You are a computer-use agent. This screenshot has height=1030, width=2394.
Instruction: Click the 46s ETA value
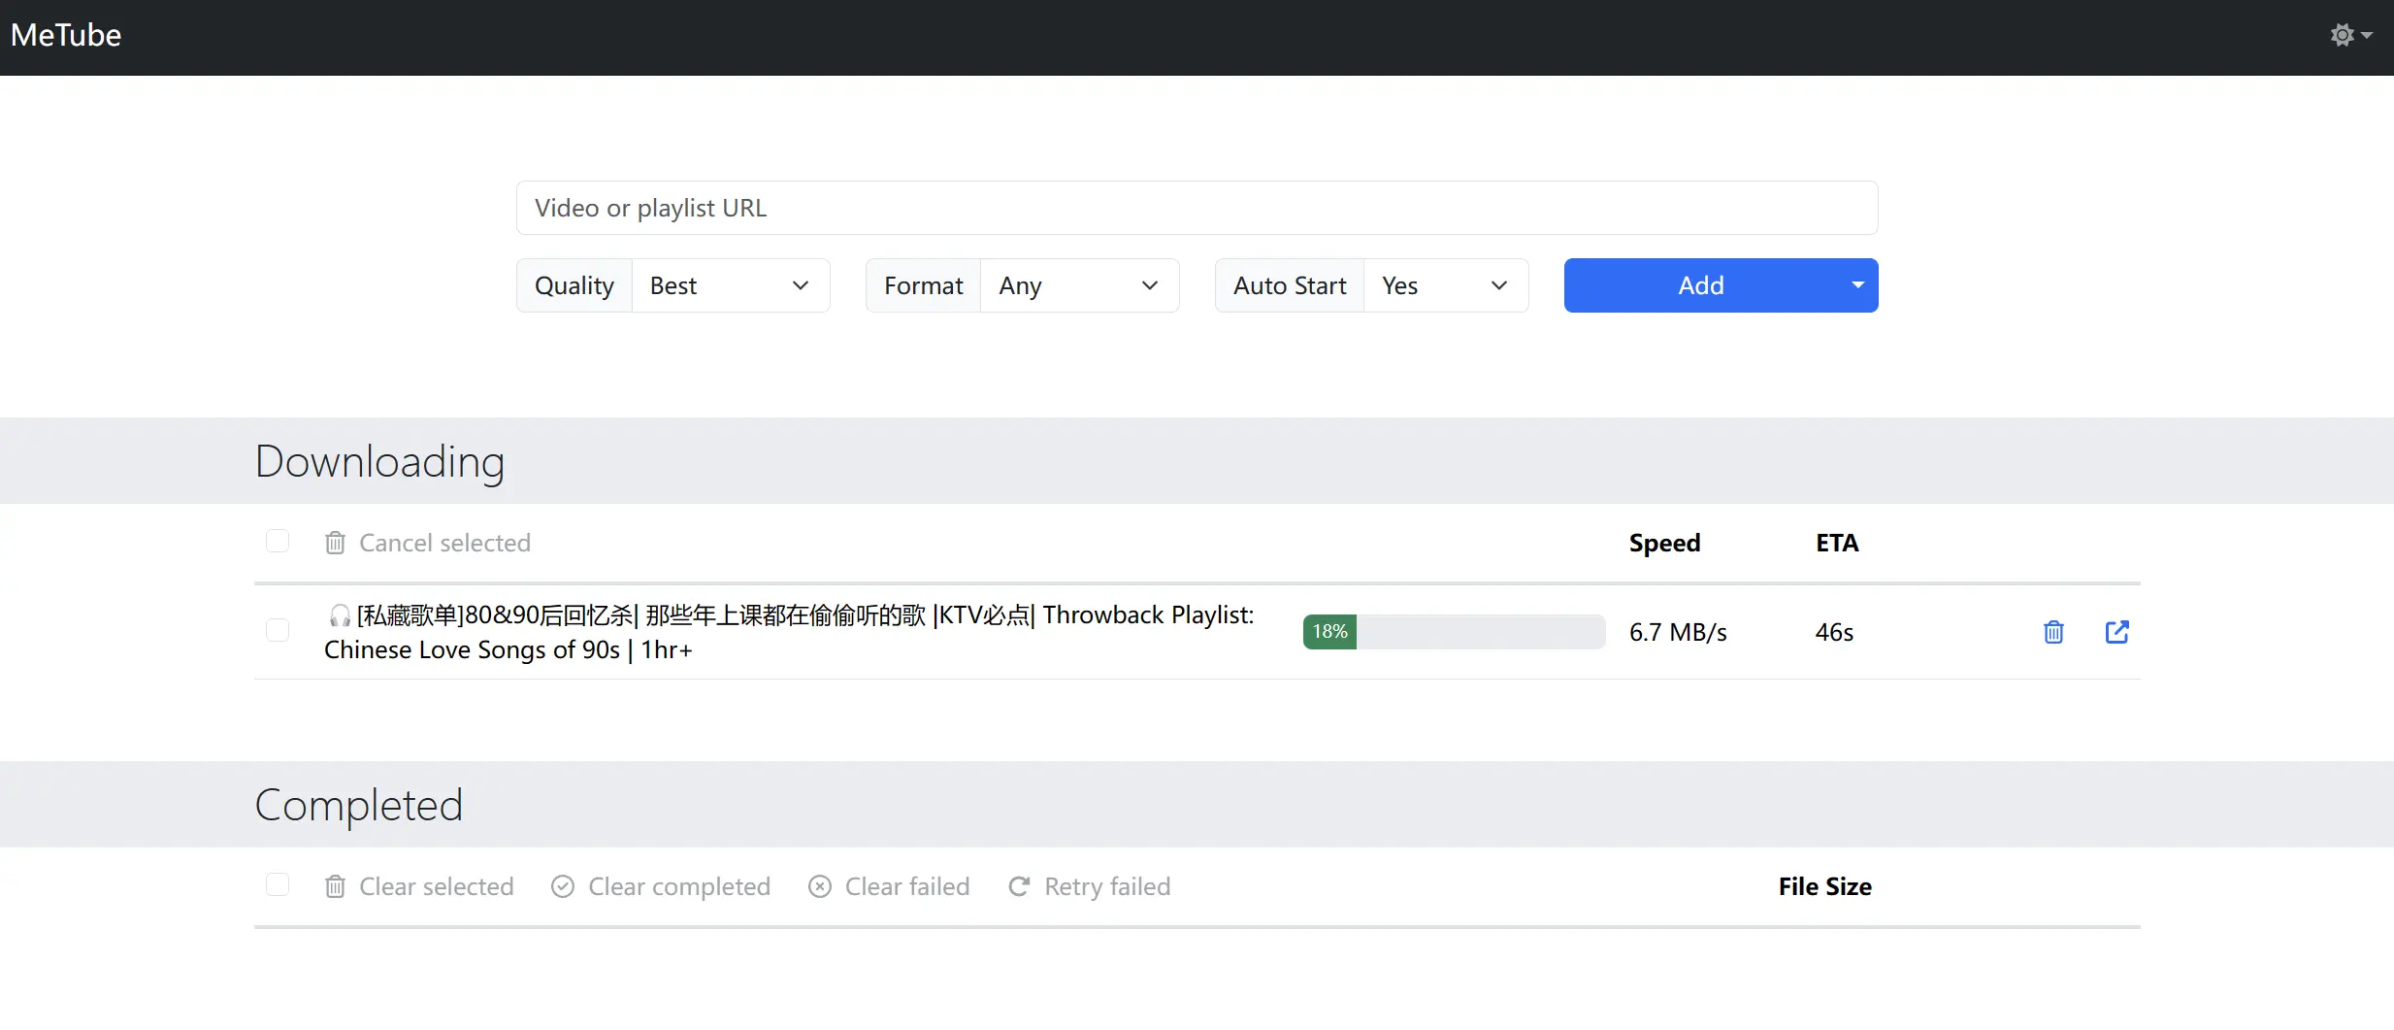click(1834, 632)
